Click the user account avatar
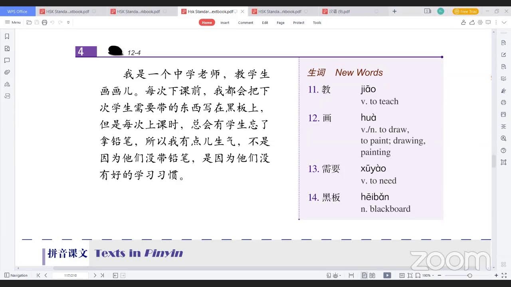The image size is (511, 287). tap(441, 11)
